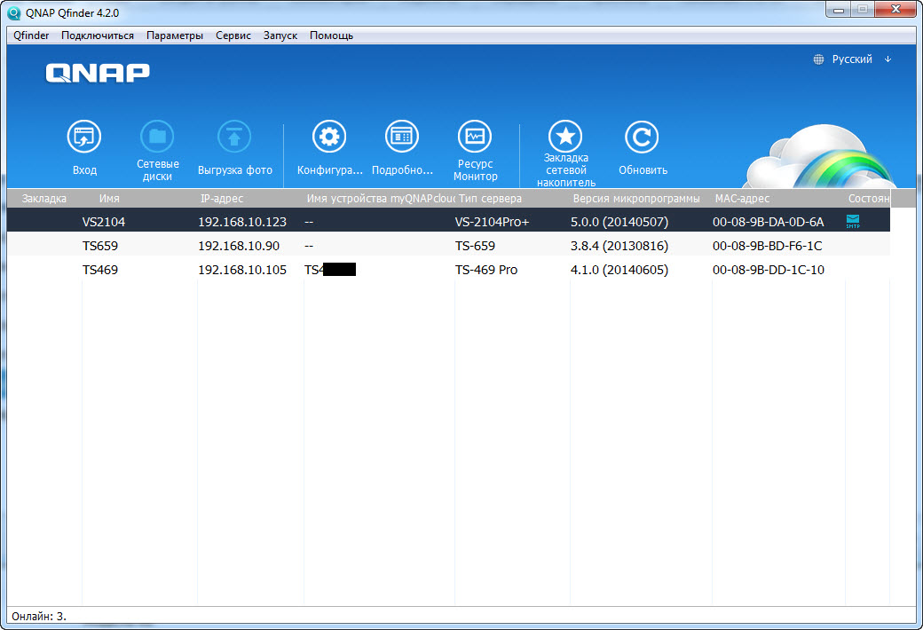Viewport: 923px width, 630px height.
Task: Open the Запуск menu
Action: pos(280,35)
